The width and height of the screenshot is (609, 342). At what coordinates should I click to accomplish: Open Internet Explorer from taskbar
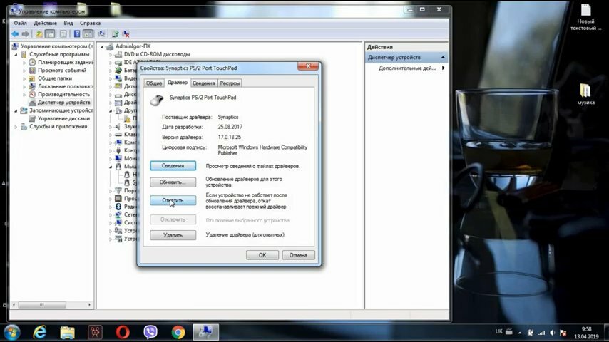(40, 333)
